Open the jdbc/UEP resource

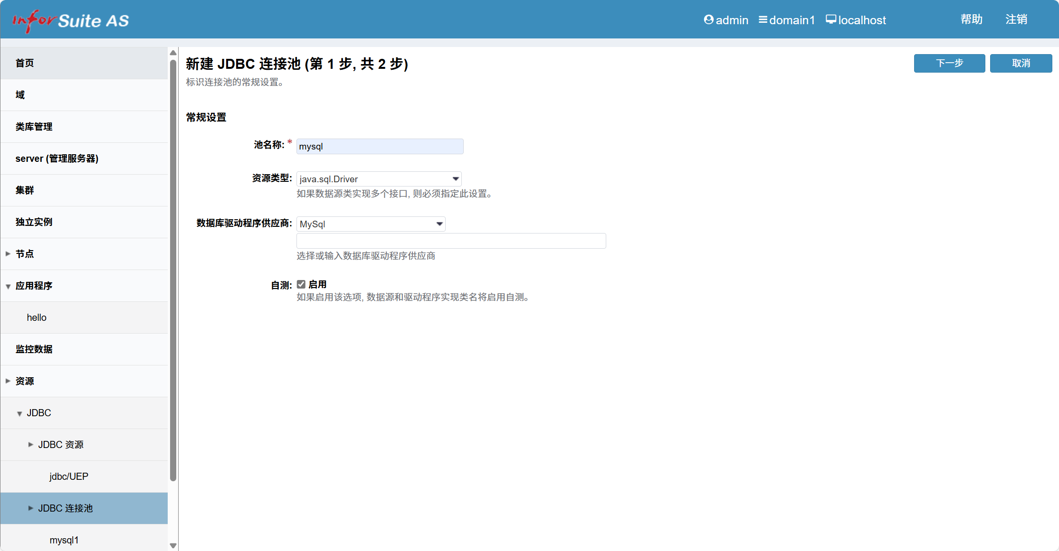(x=69, y=476)
